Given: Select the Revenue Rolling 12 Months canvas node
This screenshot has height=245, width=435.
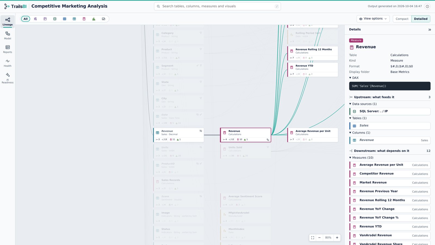Looking at the screenshot, I should (313, 53).
